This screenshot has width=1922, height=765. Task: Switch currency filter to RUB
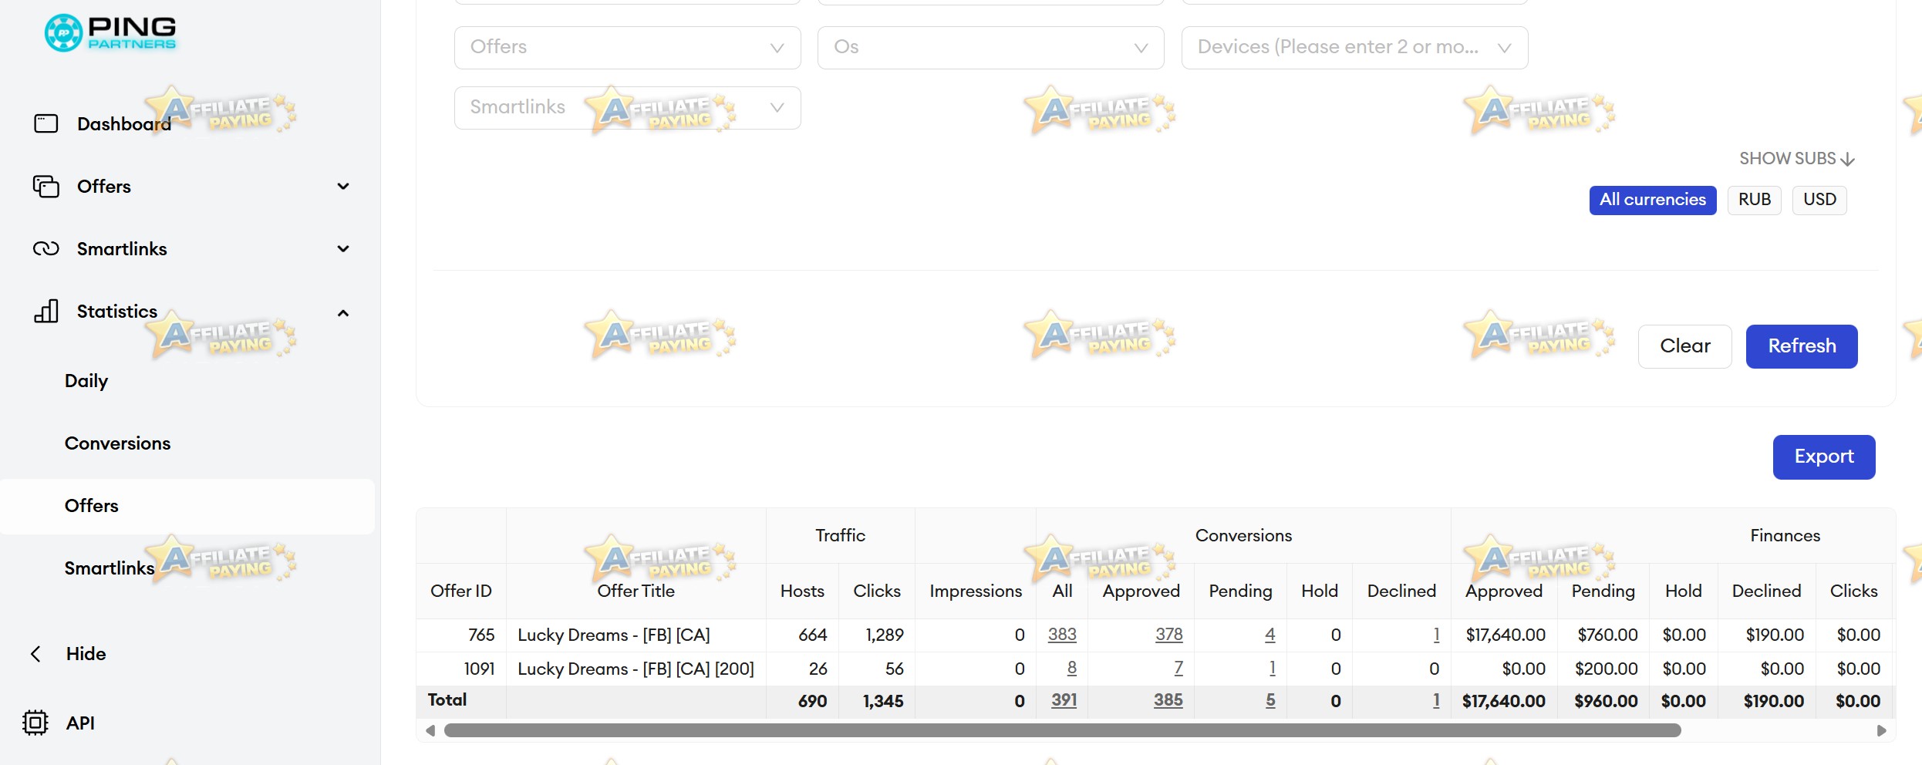point(1754,200)
